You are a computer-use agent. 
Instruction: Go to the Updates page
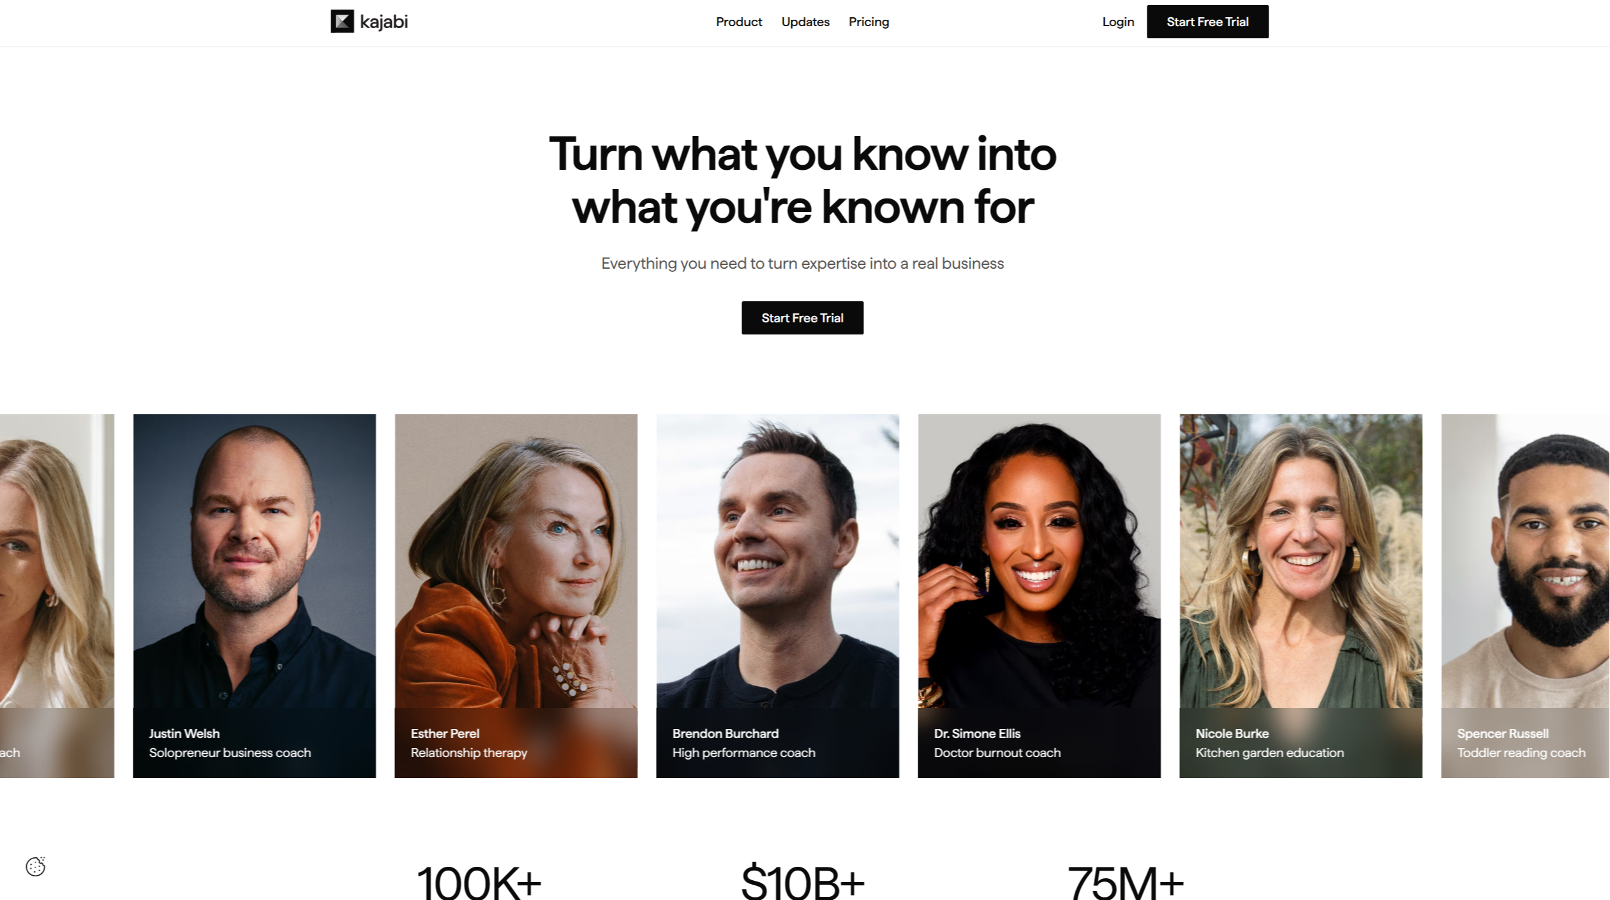coord(805,22)
